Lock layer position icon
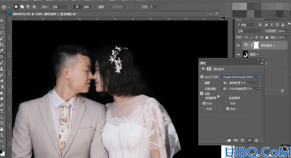291x158 pixels. [x=256, y=37]
